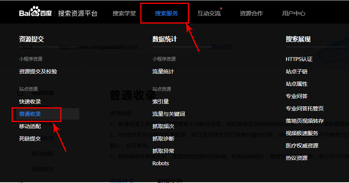This screenshot has height=183, width=349.
Task: Select 索引量 under 站点资源
Action: (x=160, y=102)
